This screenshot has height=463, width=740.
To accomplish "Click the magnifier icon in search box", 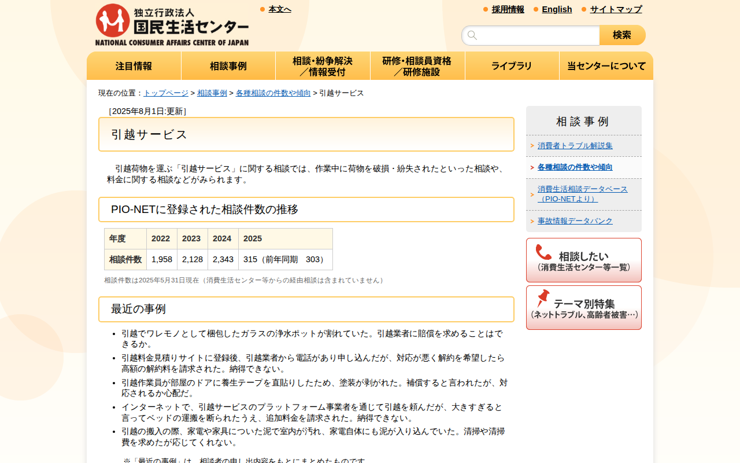I will click(x=472, y=35).
